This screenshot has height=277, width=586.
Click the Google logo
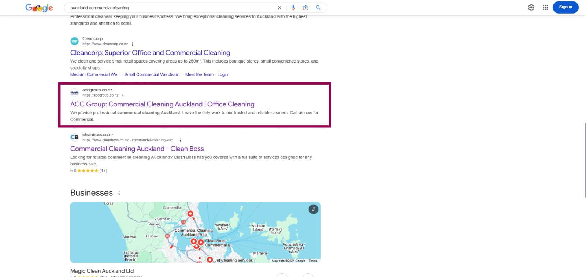(39, 8)
